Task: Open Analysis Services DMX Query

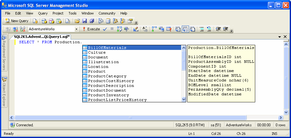Action: pos(51,21)
